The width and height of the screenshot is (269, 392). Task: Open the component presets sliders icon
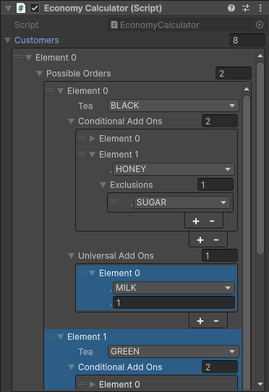click(246, 8)
